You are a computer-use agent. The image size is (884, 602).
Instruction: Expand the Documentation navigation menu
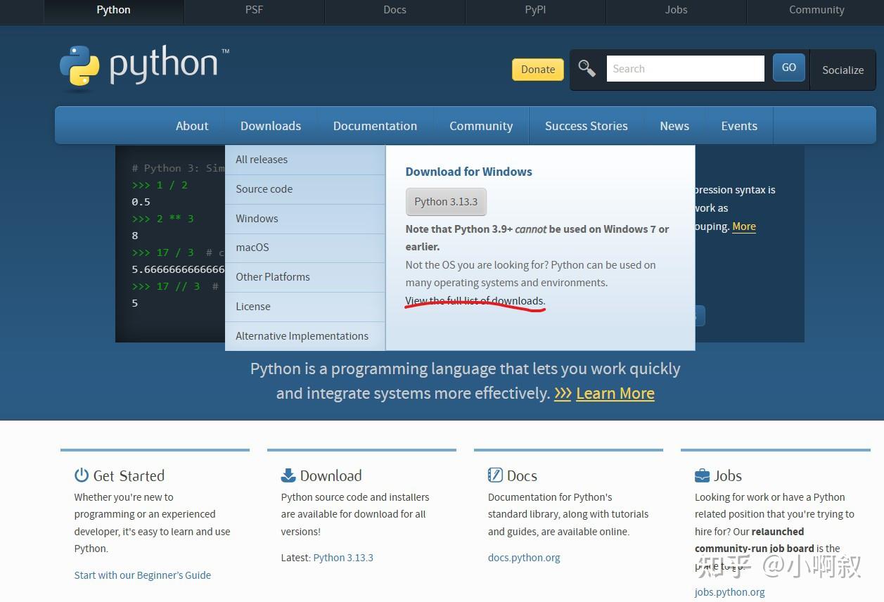point(375,125)
